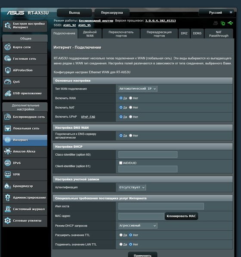Viewport: 241px width, 257px height.
Task: Select the QoS gauge icon
Action: 8,82
